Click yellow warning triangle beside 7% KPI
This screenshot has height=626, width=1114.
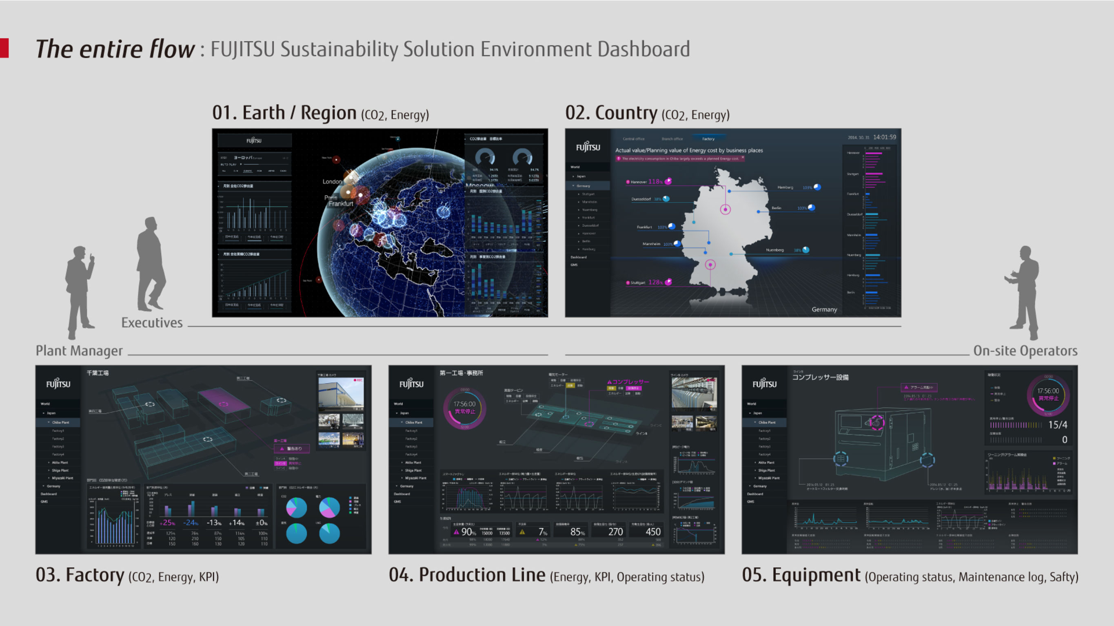point(522,532)
